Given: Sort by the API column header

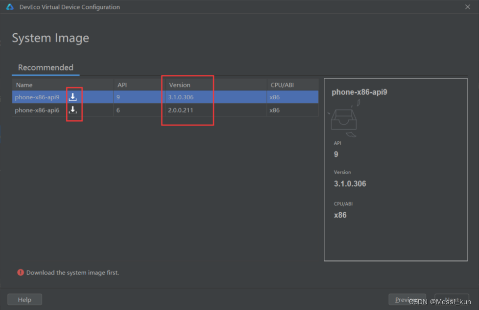Looking at the screenshot, I should click(x=139, y=85).
